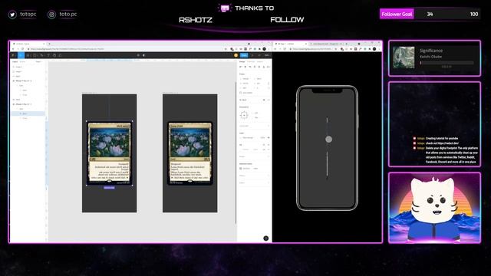Open a new tab in left browser window
491x276 pixels.
pos(49,44)
